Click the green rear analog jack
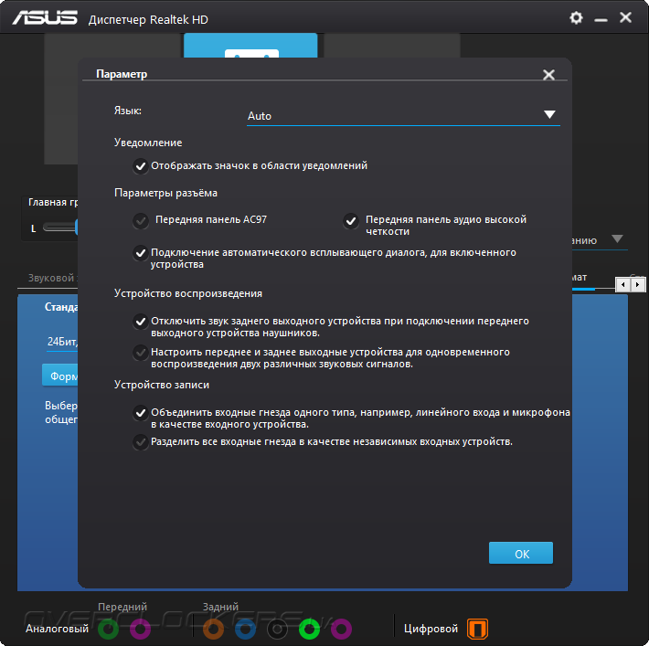Viewport: 649px width, 646px height. [x=309, y=629]
